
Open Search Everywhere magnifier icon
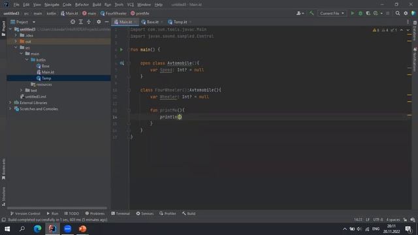pyautogui.click(x=398, y=13)
